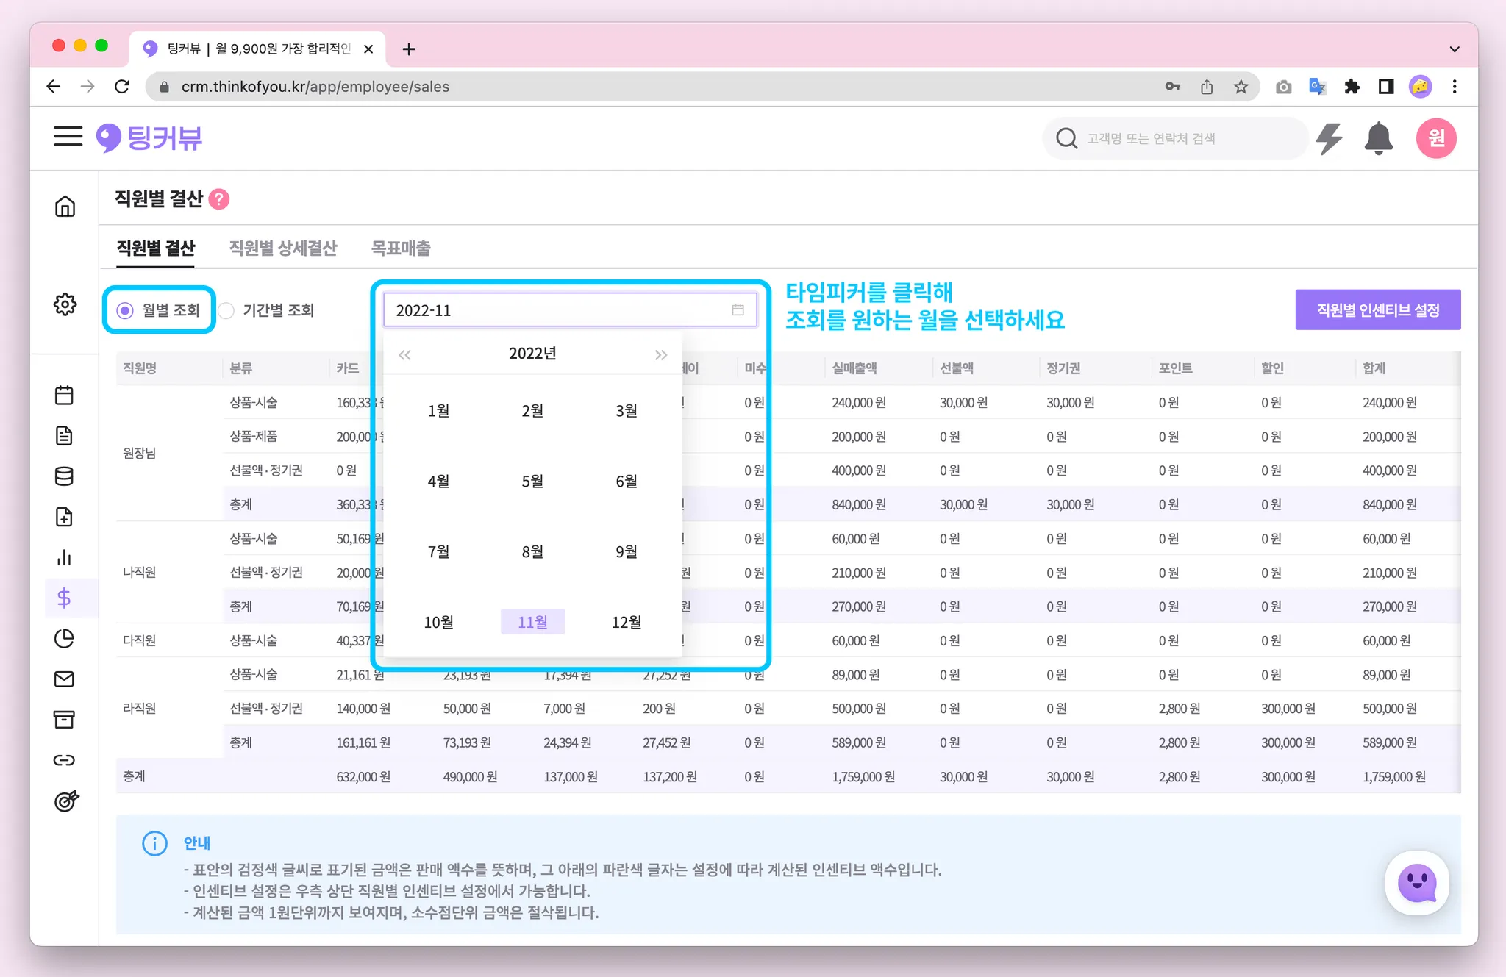Image resolution: width=1506 pixels, height=977 pixels.
Task: Open settings gear in sidebar
Action: click(65, 304)
